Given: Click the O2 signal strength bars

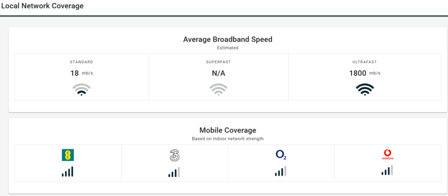Looking at the screenshot, I should pos(281,172).
